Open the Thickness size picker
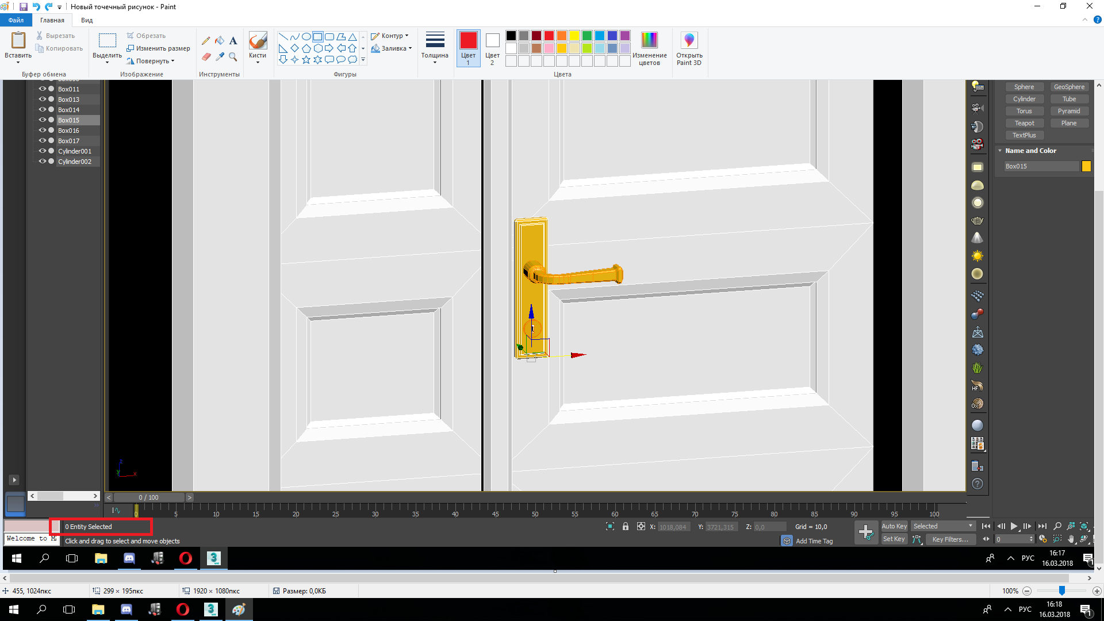 coord(434,48)
